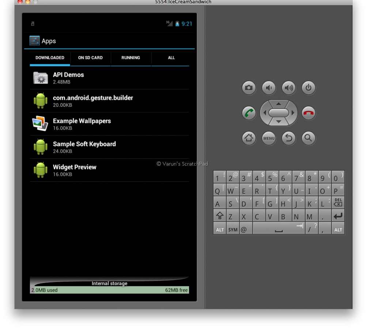The height and width of the screenshot is (329, 367).
Task: Switch to the Downloaded tab
Action: [x=50, y=58]
